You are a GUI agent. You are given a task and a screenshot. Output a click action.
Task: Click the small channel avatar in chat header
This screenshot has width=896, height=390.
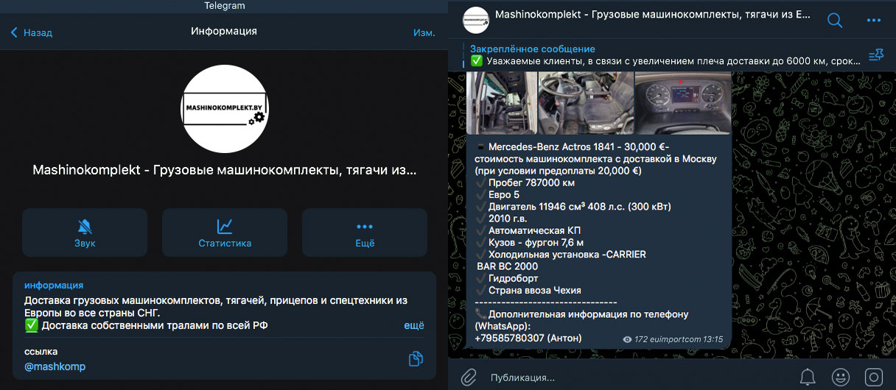pyautogui.click(x=475, y=19)
